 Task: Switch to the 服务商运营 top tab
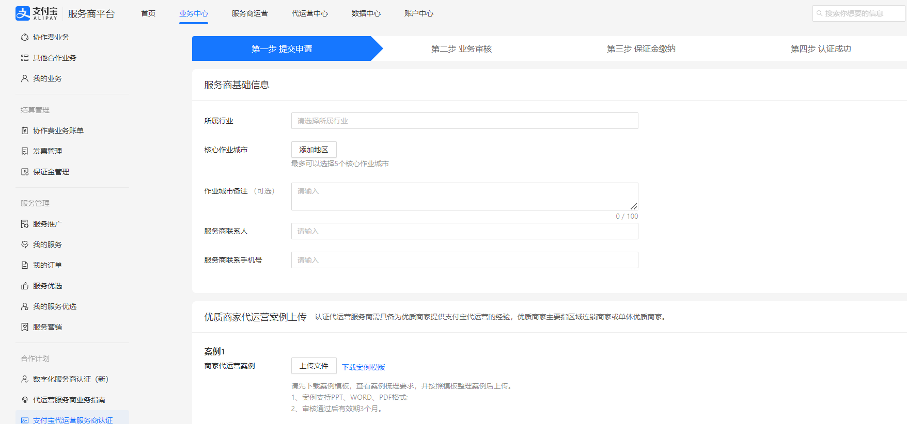click(x=249, y=13)
